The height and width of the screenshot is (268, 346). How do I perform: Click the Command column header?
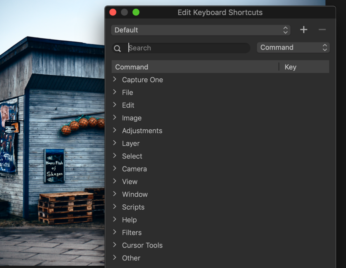(x=132, y=67)
